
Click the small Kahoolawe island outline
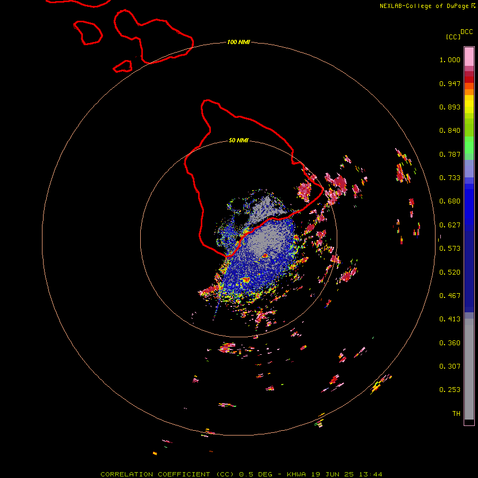[123, 66]
